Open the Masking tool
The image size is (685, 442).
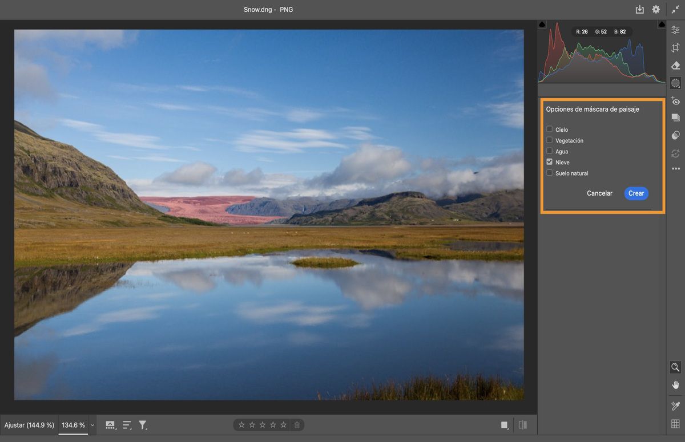tap(675, 83)
